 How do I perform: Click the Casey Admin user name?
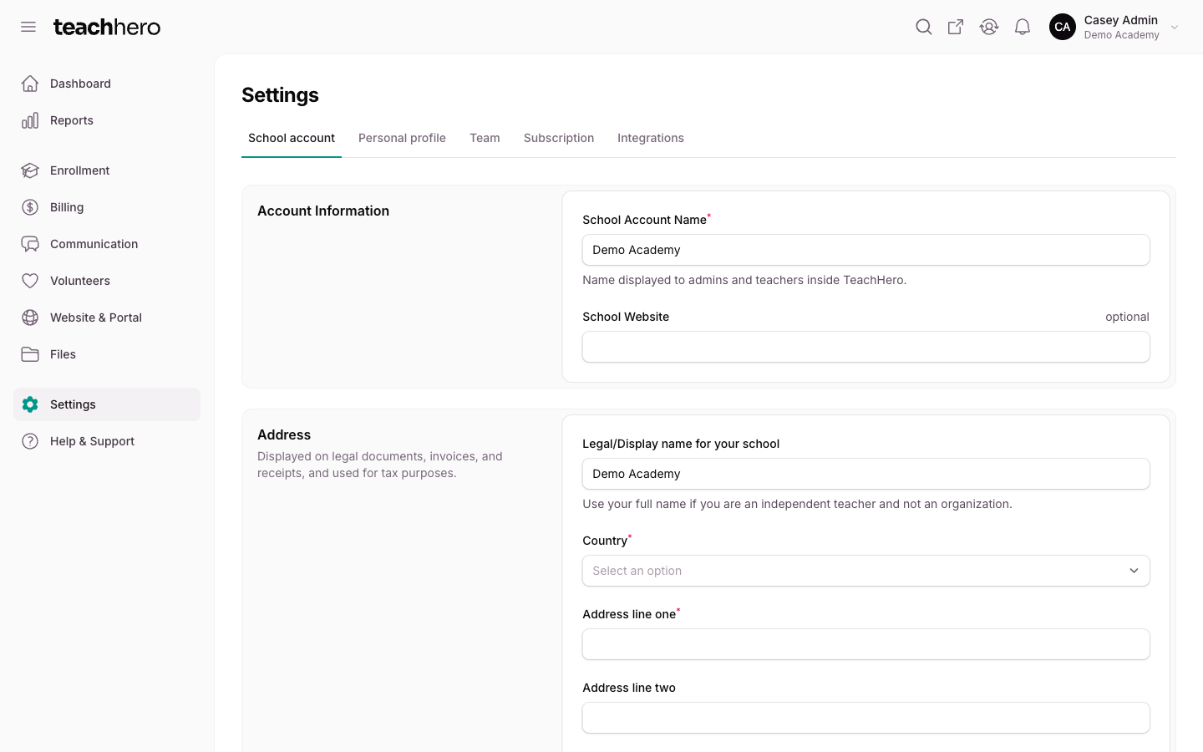click(1120, 20)
